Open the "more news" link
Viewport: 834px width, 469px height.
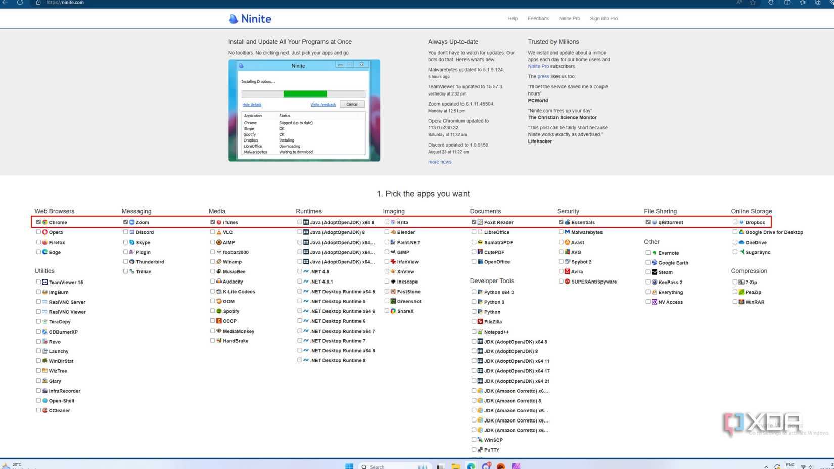click(439, 162)
